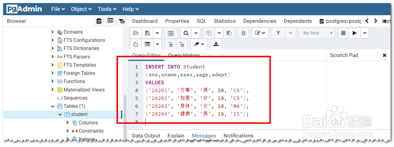The height and width of the screenshot is (147, 394).
Task: Open the execute options dropdown arrow
Action: click(x=364, y=33)
